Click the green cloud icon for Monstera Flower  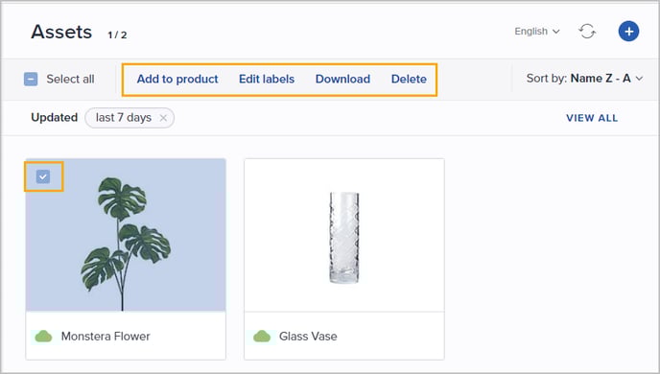(43, 337)
